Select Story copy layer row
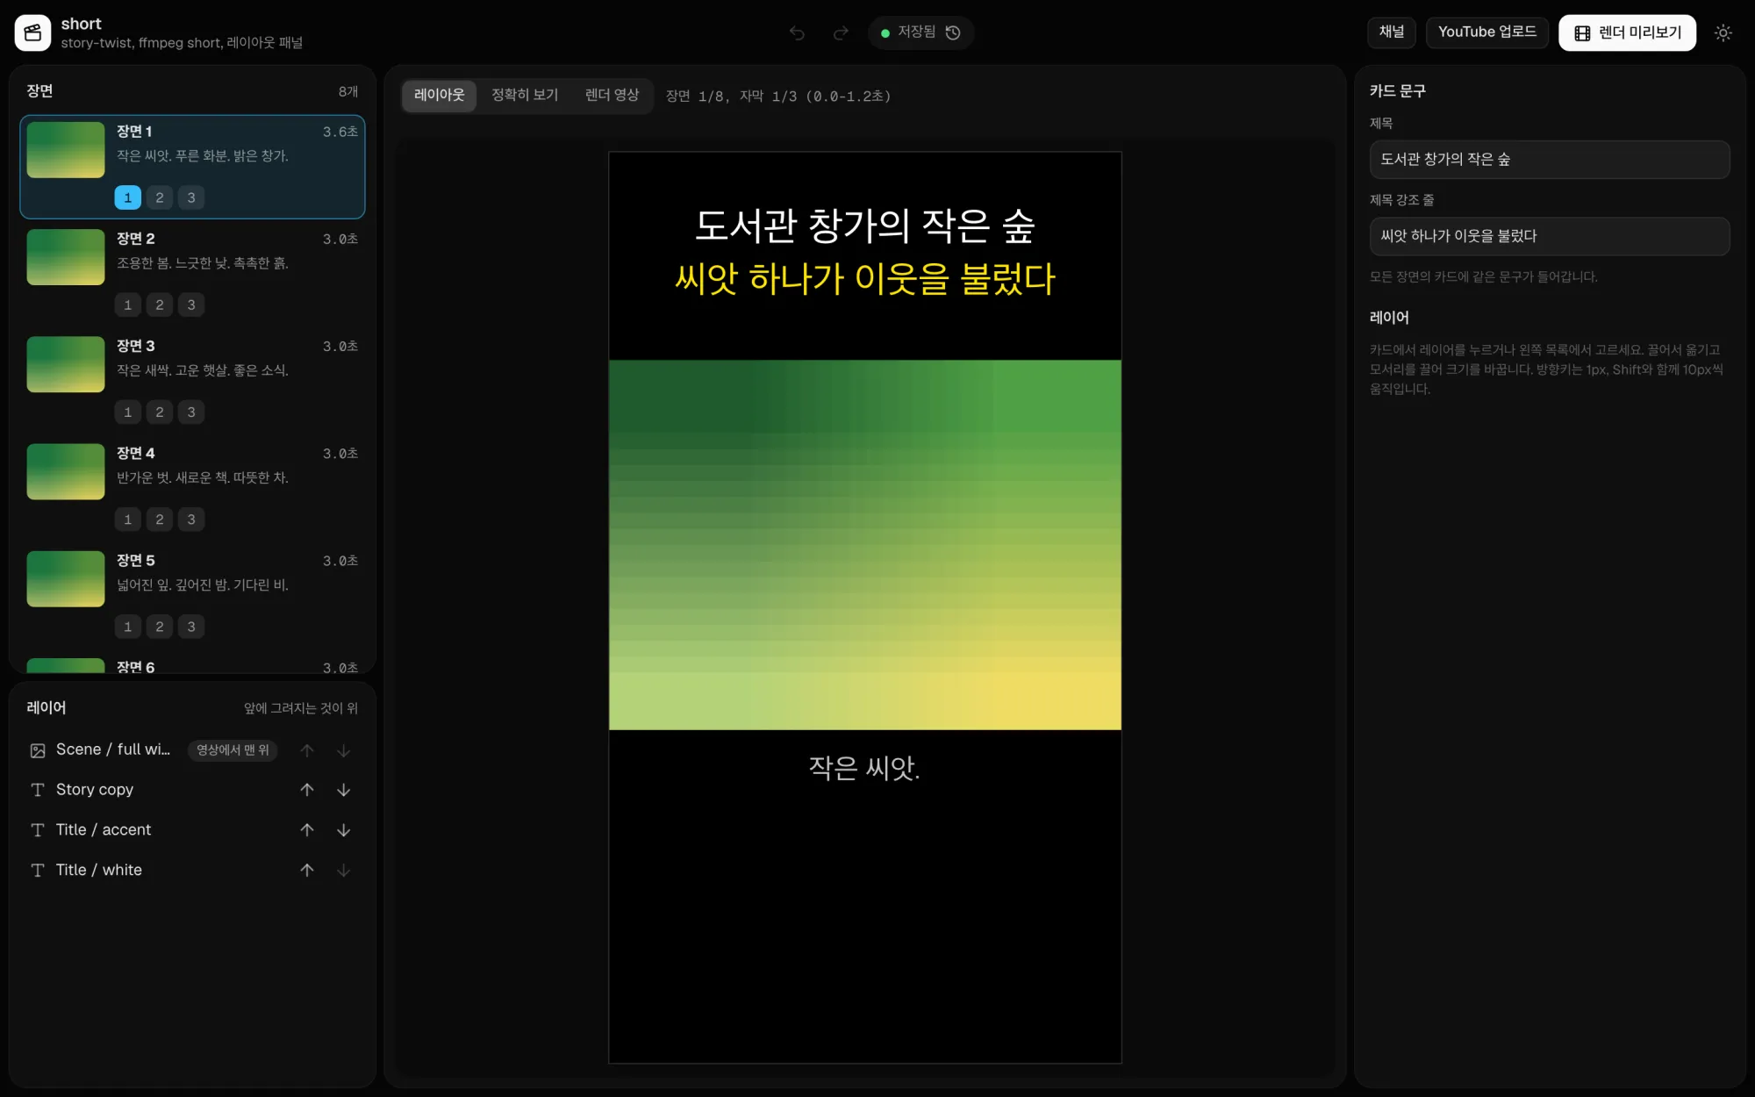 tap(191, 790)
